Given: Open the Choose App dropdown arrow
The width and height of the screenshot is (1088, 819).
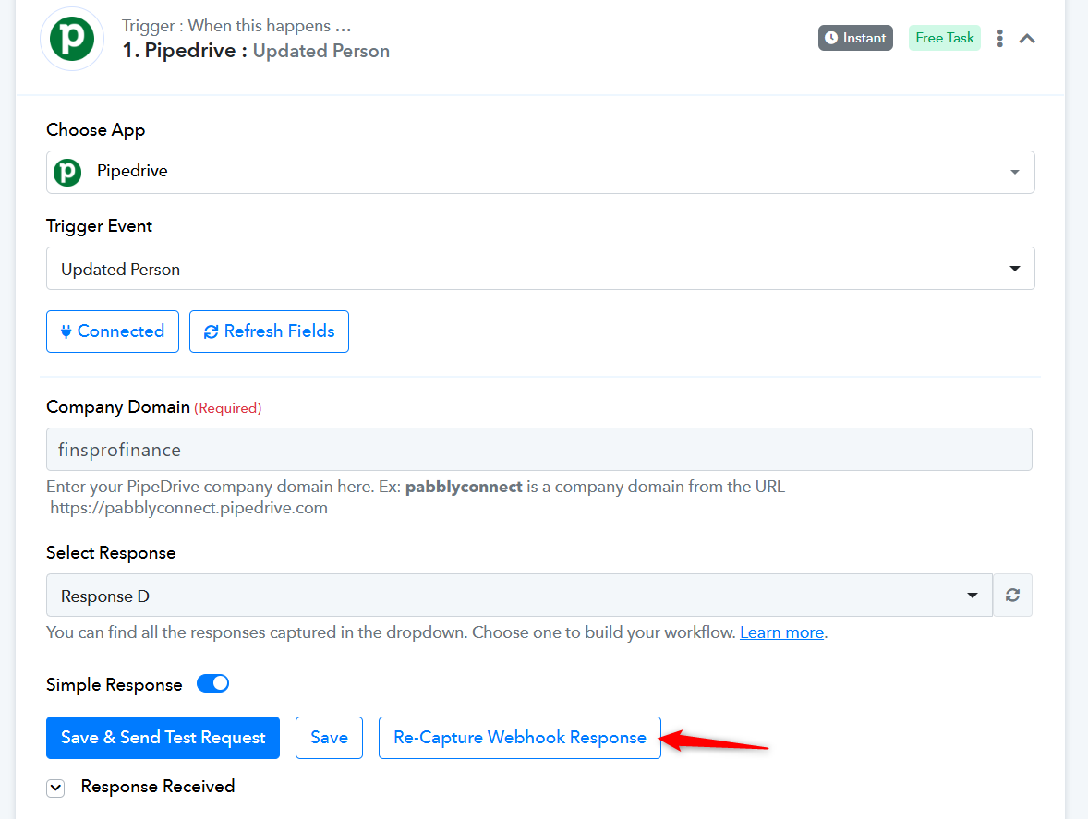Looking at the screenshot, I should [x=1014, y=172].
